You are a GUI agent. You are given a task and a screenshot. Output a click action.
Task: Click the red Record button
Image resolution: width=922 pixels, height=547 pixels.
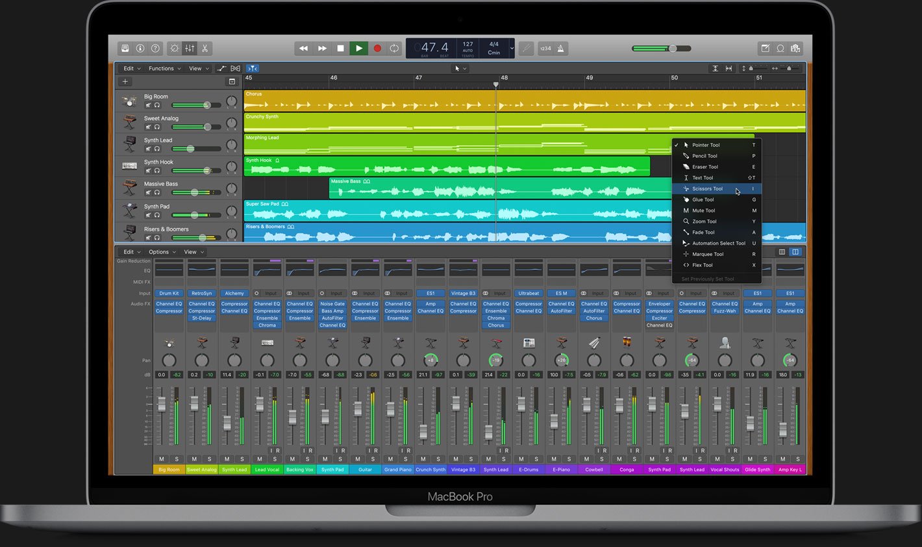[377, 48]
